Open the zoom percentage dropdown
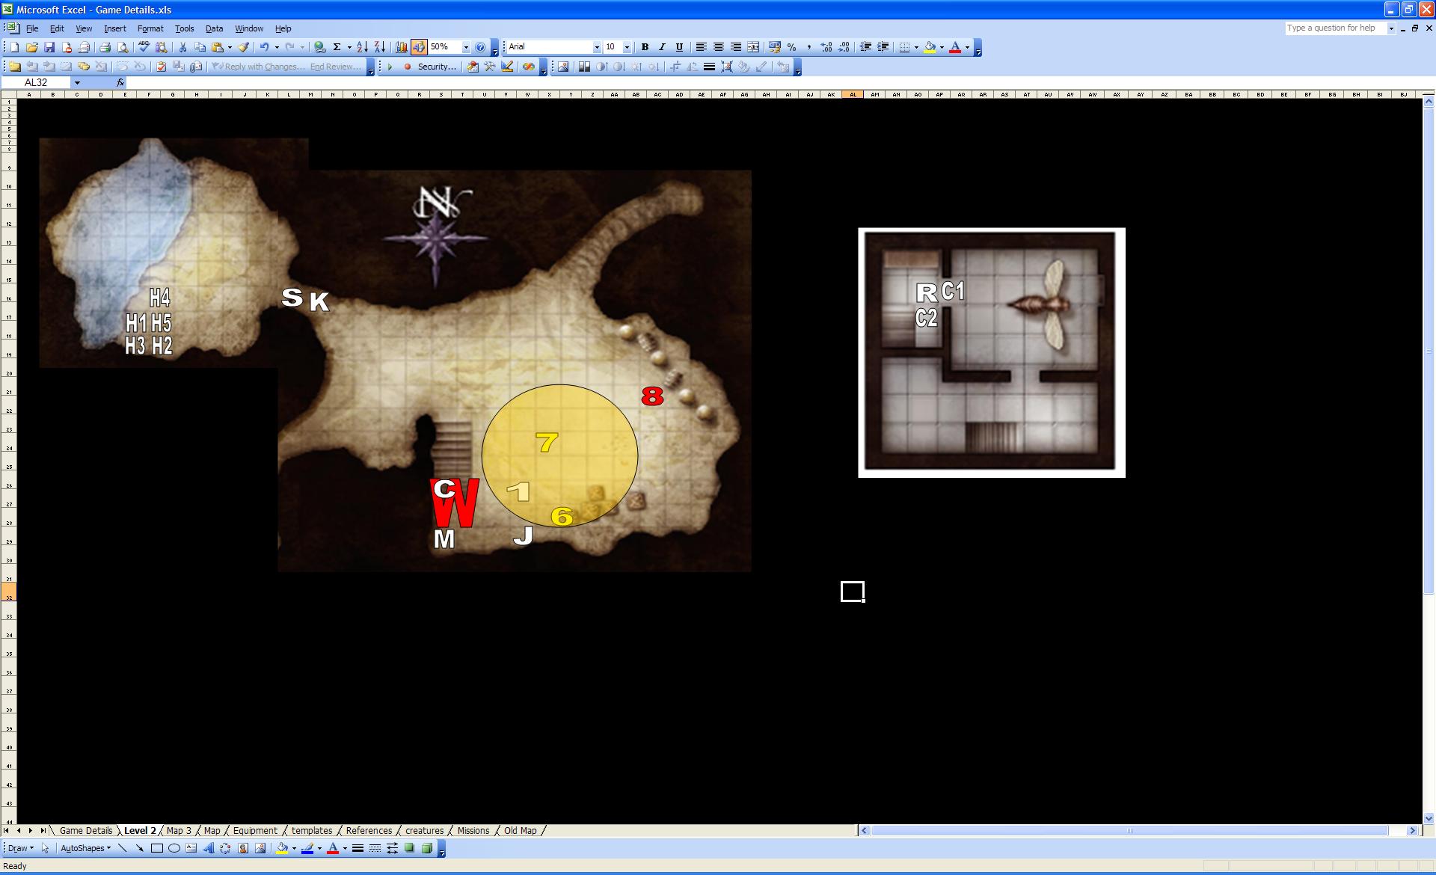The height and width of the screenshot is (875, 1436). point(466,47)
